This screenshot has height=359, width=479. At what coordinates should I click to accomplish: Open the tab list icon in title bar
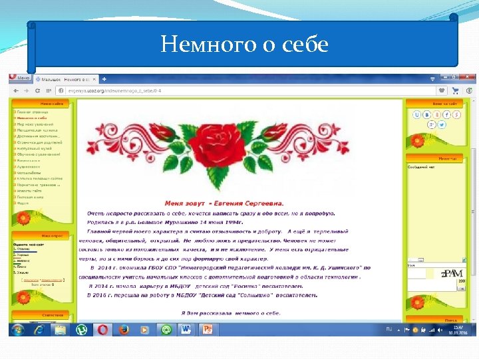tap(432, 78)
